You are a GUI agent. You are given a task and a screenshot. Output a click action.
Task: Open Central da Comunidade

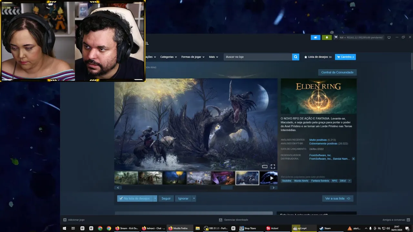tap(337, 72)
